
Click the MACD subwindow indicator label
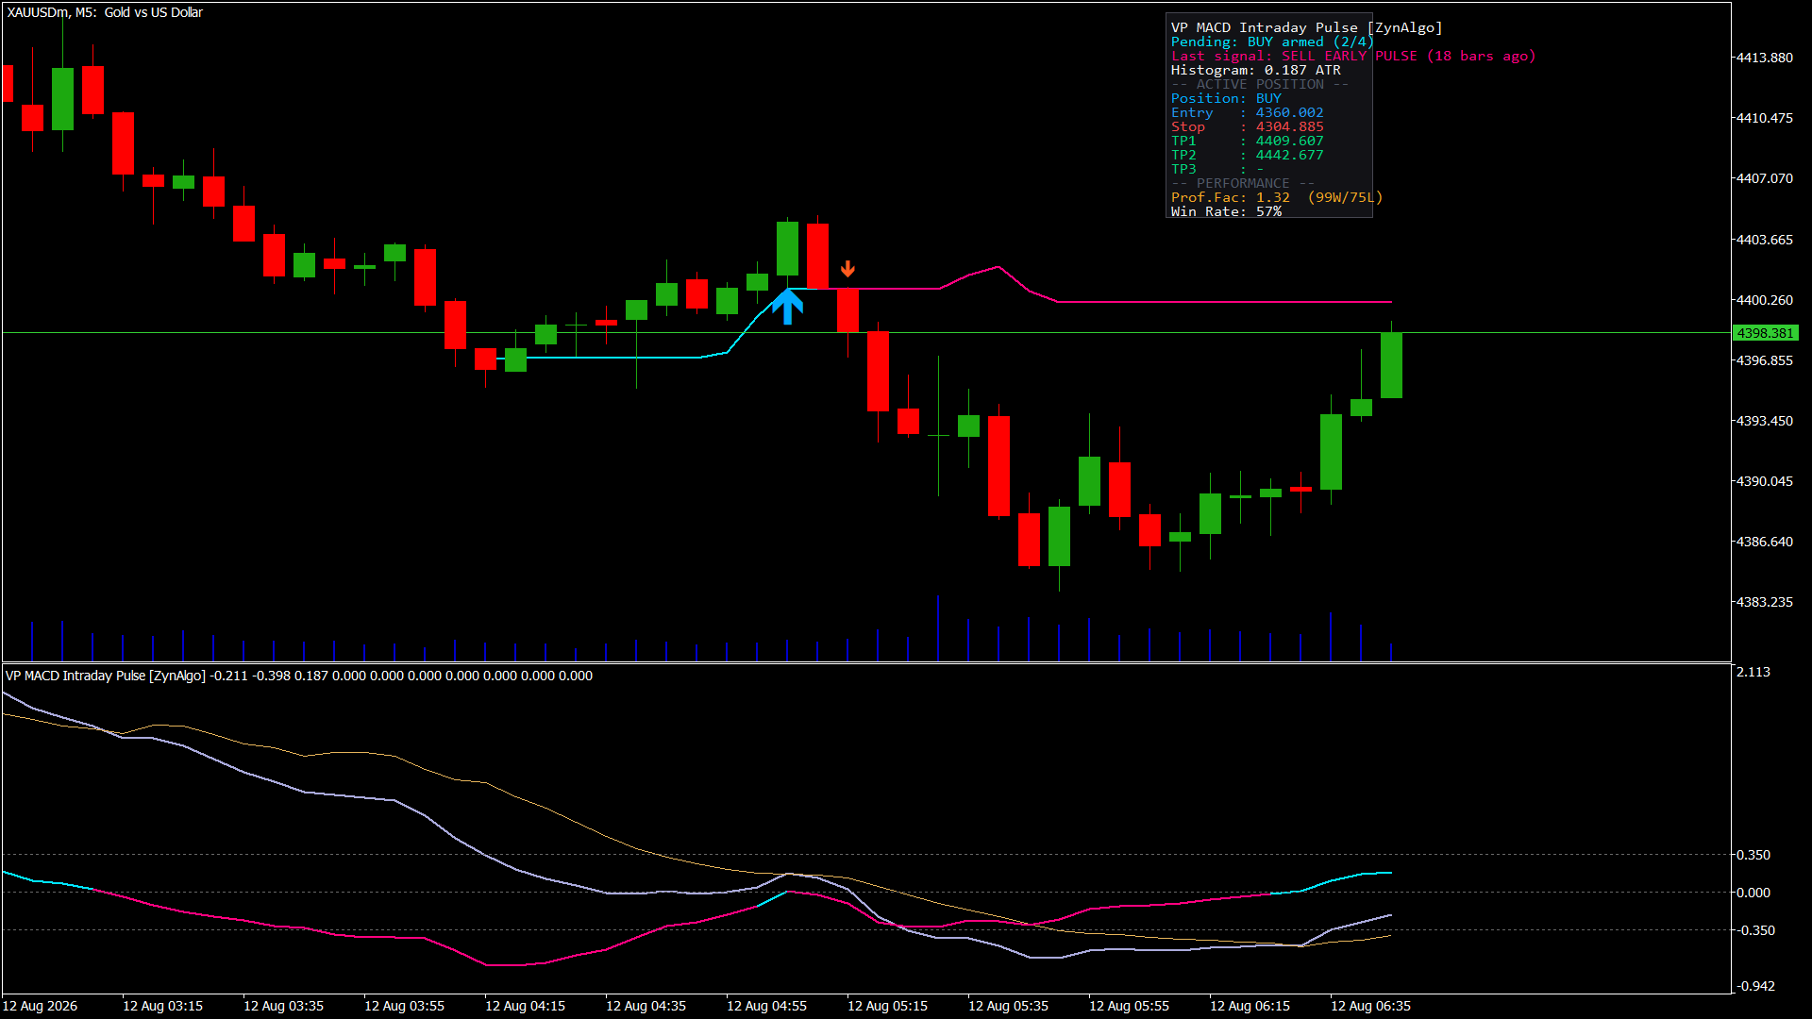pyautogui.click(x=299, y=676)
